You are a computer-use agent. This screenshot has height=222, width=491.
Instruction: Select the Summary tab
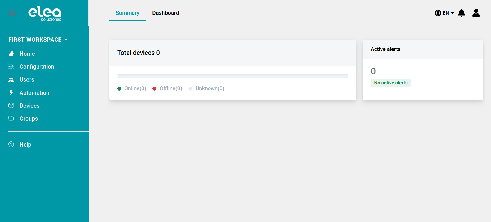(x=127, y=13)
